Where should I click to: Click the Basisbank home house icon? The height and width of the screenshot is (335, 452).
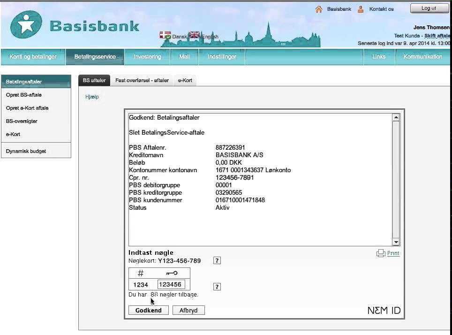318,9
